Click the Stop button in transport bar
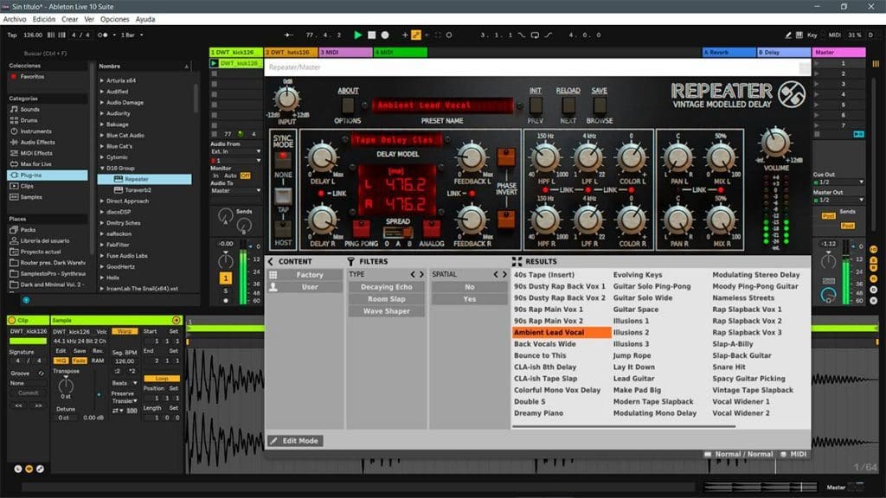886x498 pixels. [371, 35]
